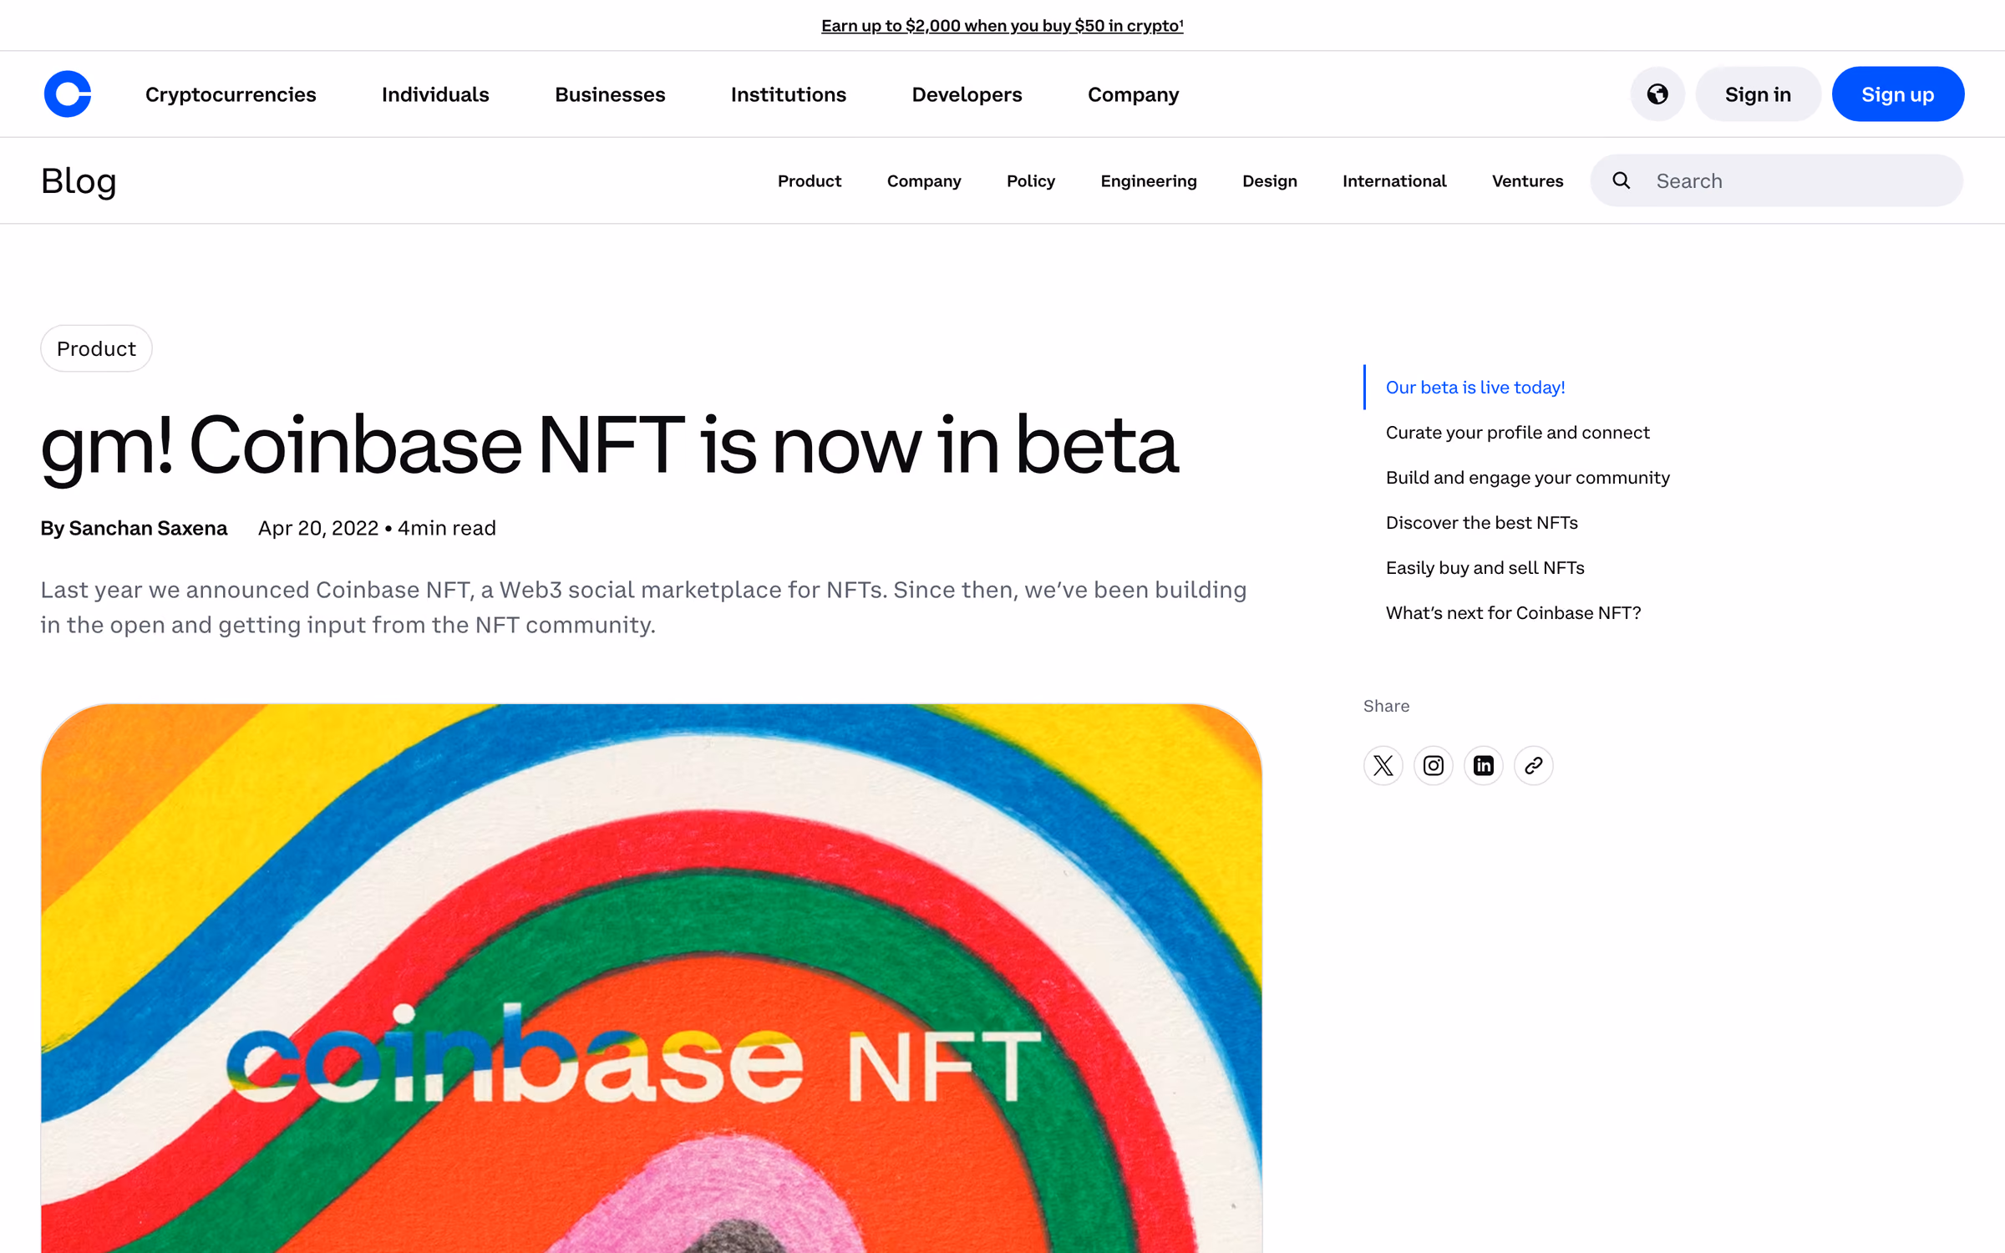Click the article headline gm! Coinbase NFT

(610, 446)
